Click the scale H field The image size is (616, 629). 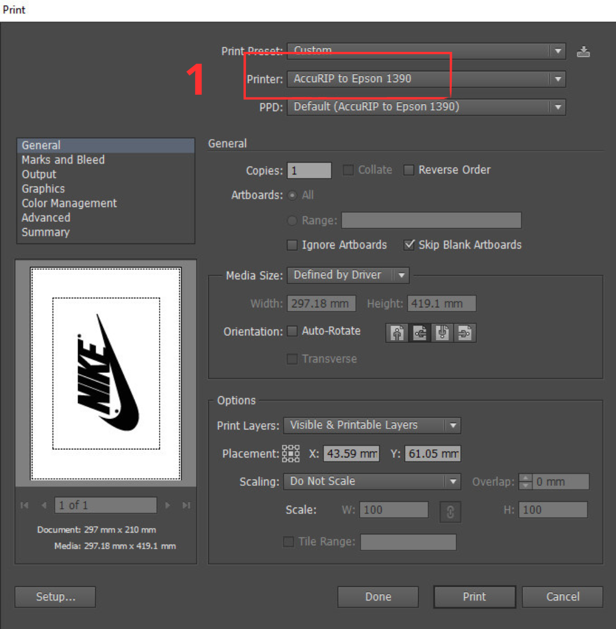[x=553, y=510]
